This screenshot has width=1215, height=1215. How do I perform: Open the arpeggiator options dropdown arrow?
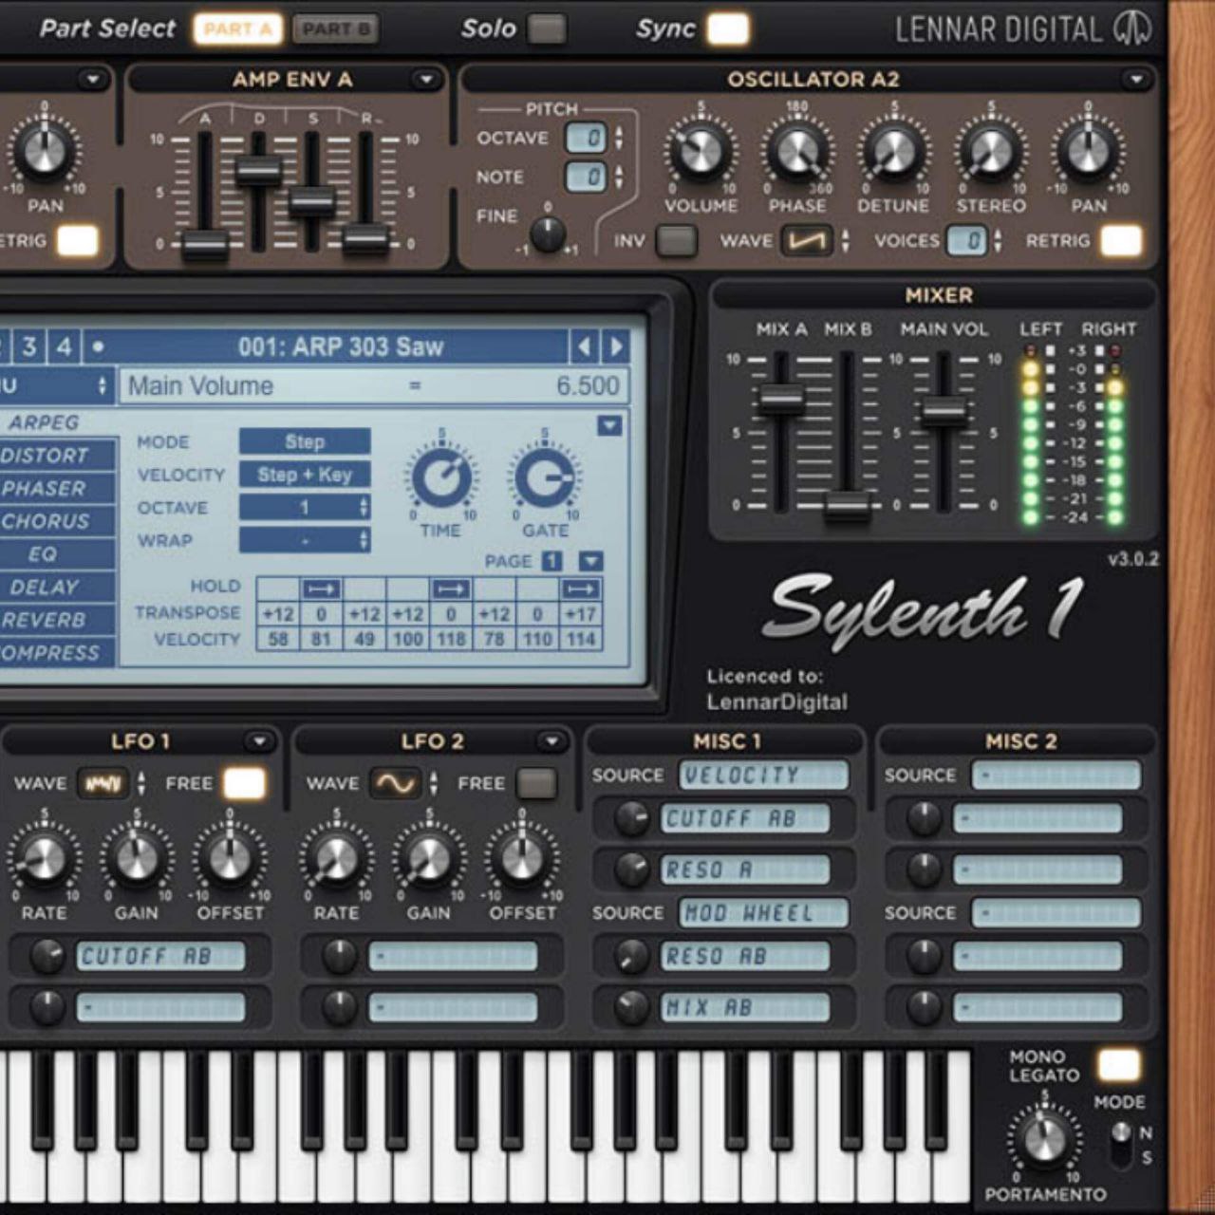click(610, 425)
